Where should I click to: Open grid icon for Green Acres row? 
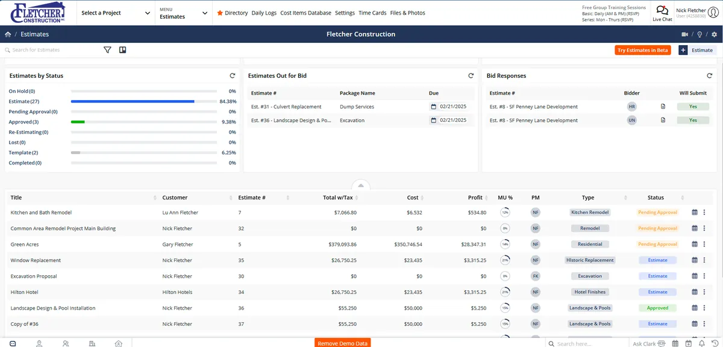coord(695,244)
